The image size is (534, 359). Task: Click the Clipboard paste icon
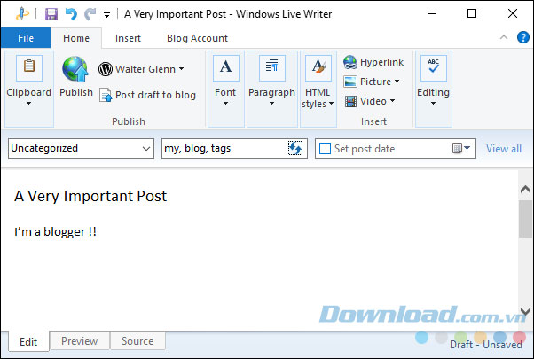pyautogui.click(x=29, y=68)
